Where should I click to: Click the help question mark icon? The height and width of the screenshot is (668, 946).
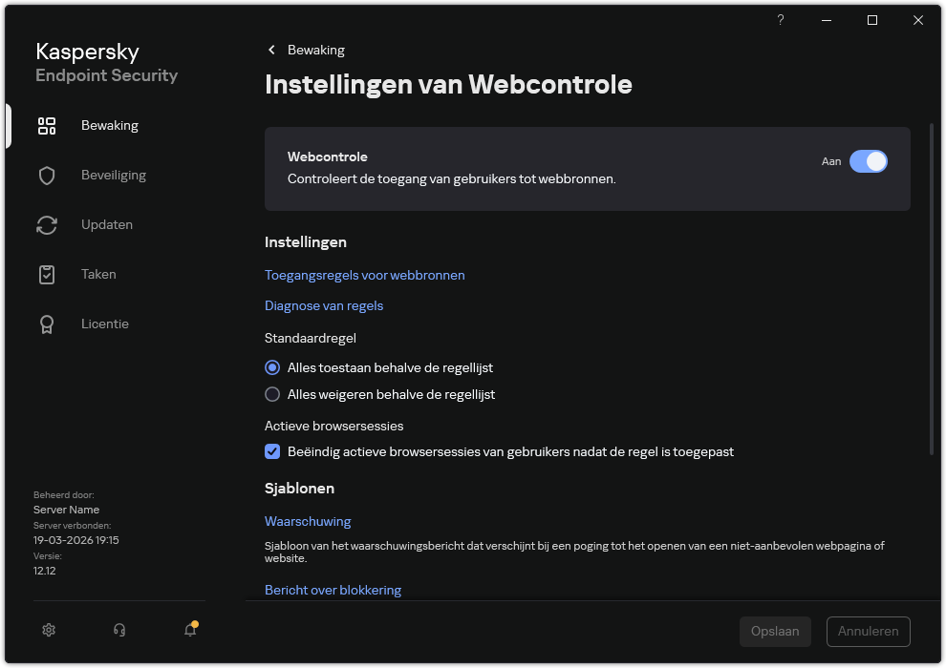(x=780, y=20)
